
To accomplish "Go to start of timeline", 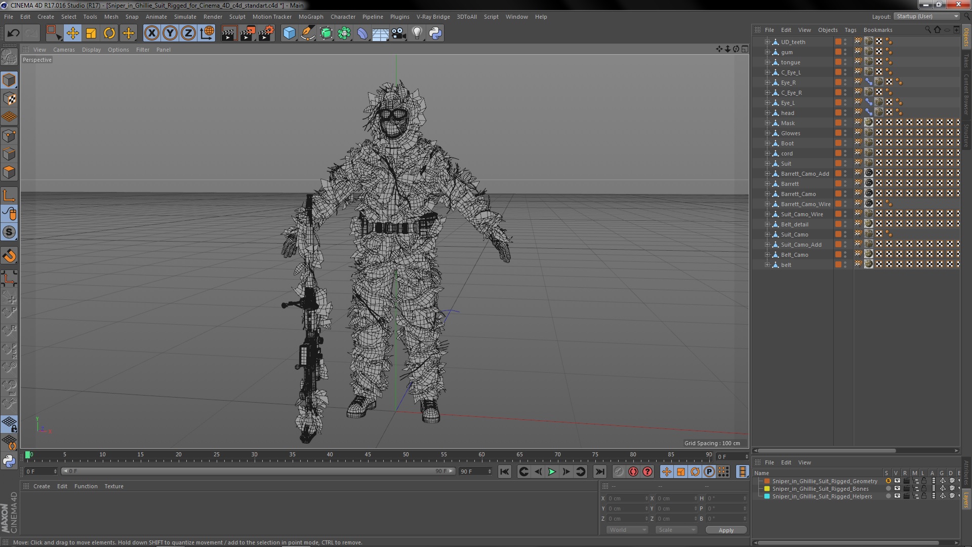I will [505, 472].
